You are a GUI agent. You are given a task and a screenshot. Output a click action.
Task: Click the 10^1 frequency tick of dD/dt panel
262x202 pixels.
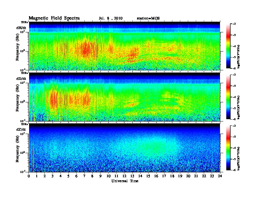22,83
